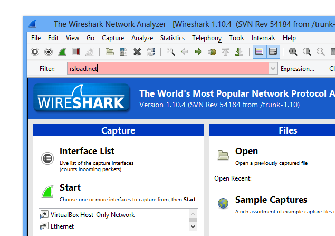The width and height of the screenshot is (335, 236).
Task: Click the zoom out toolbar icon
Action: [307, 52]
